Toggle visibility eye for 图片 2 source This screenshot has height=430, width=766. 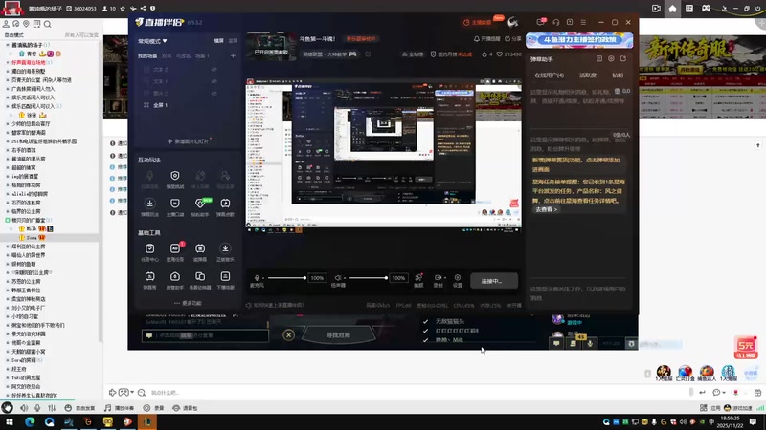pos(214,93)
